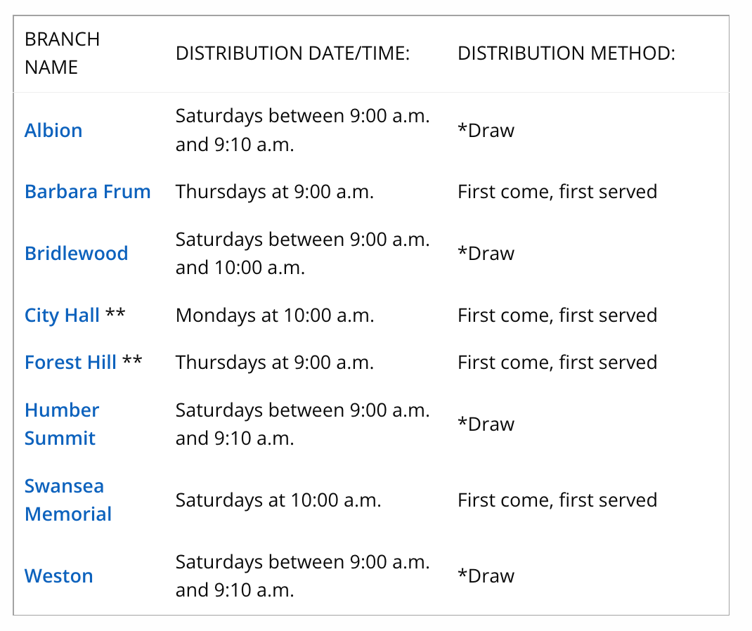Image resolution: width=752 pixels, height=631 pixels.
Task: Select the City Hall branch link
Action: point(62,315)
